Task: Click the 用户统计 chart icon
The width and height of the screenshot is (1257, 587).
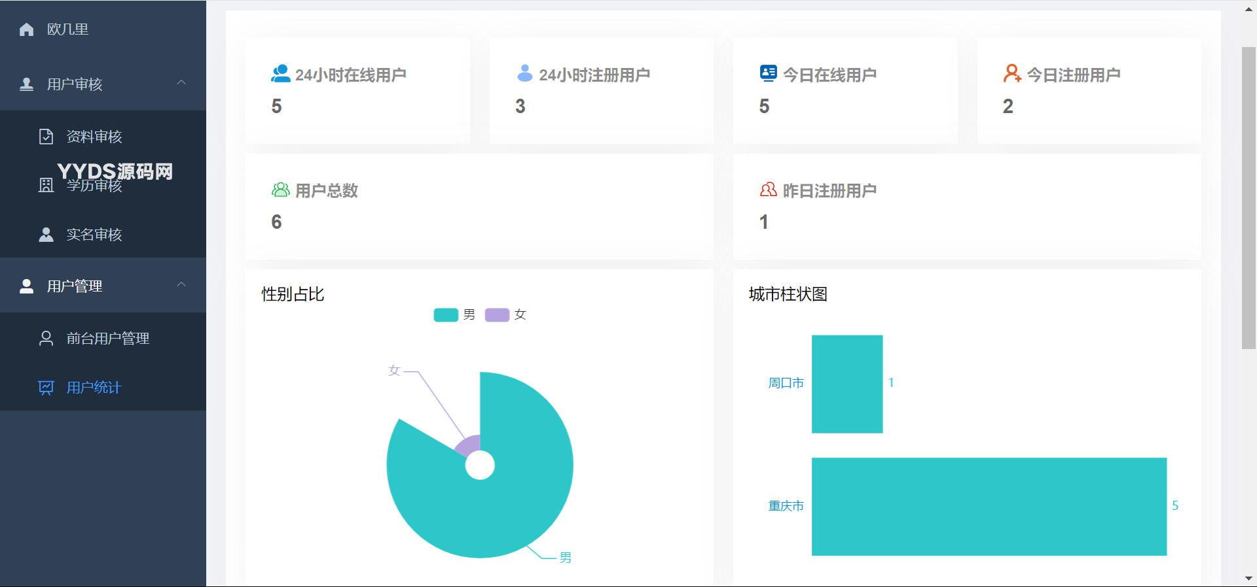Action: click(46, 388)
